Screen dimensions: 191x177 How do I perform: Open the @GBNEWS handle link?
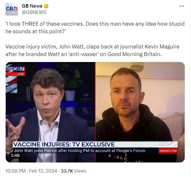point(34,12)
